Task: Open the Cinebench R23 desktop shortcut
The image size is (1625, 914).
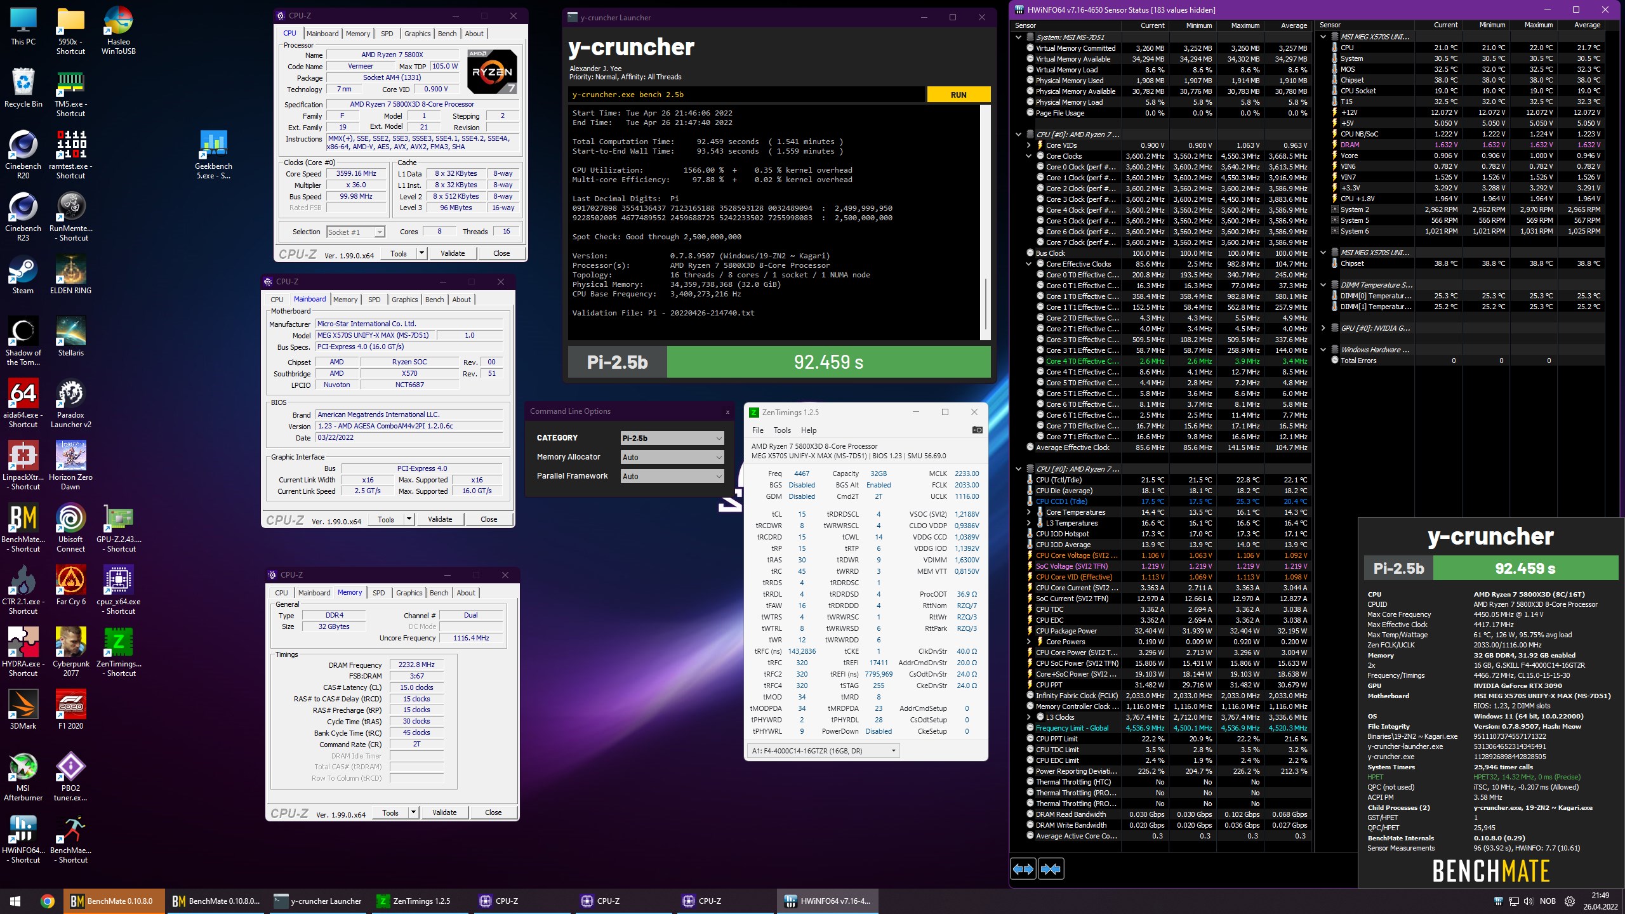Action: [23, 216]
